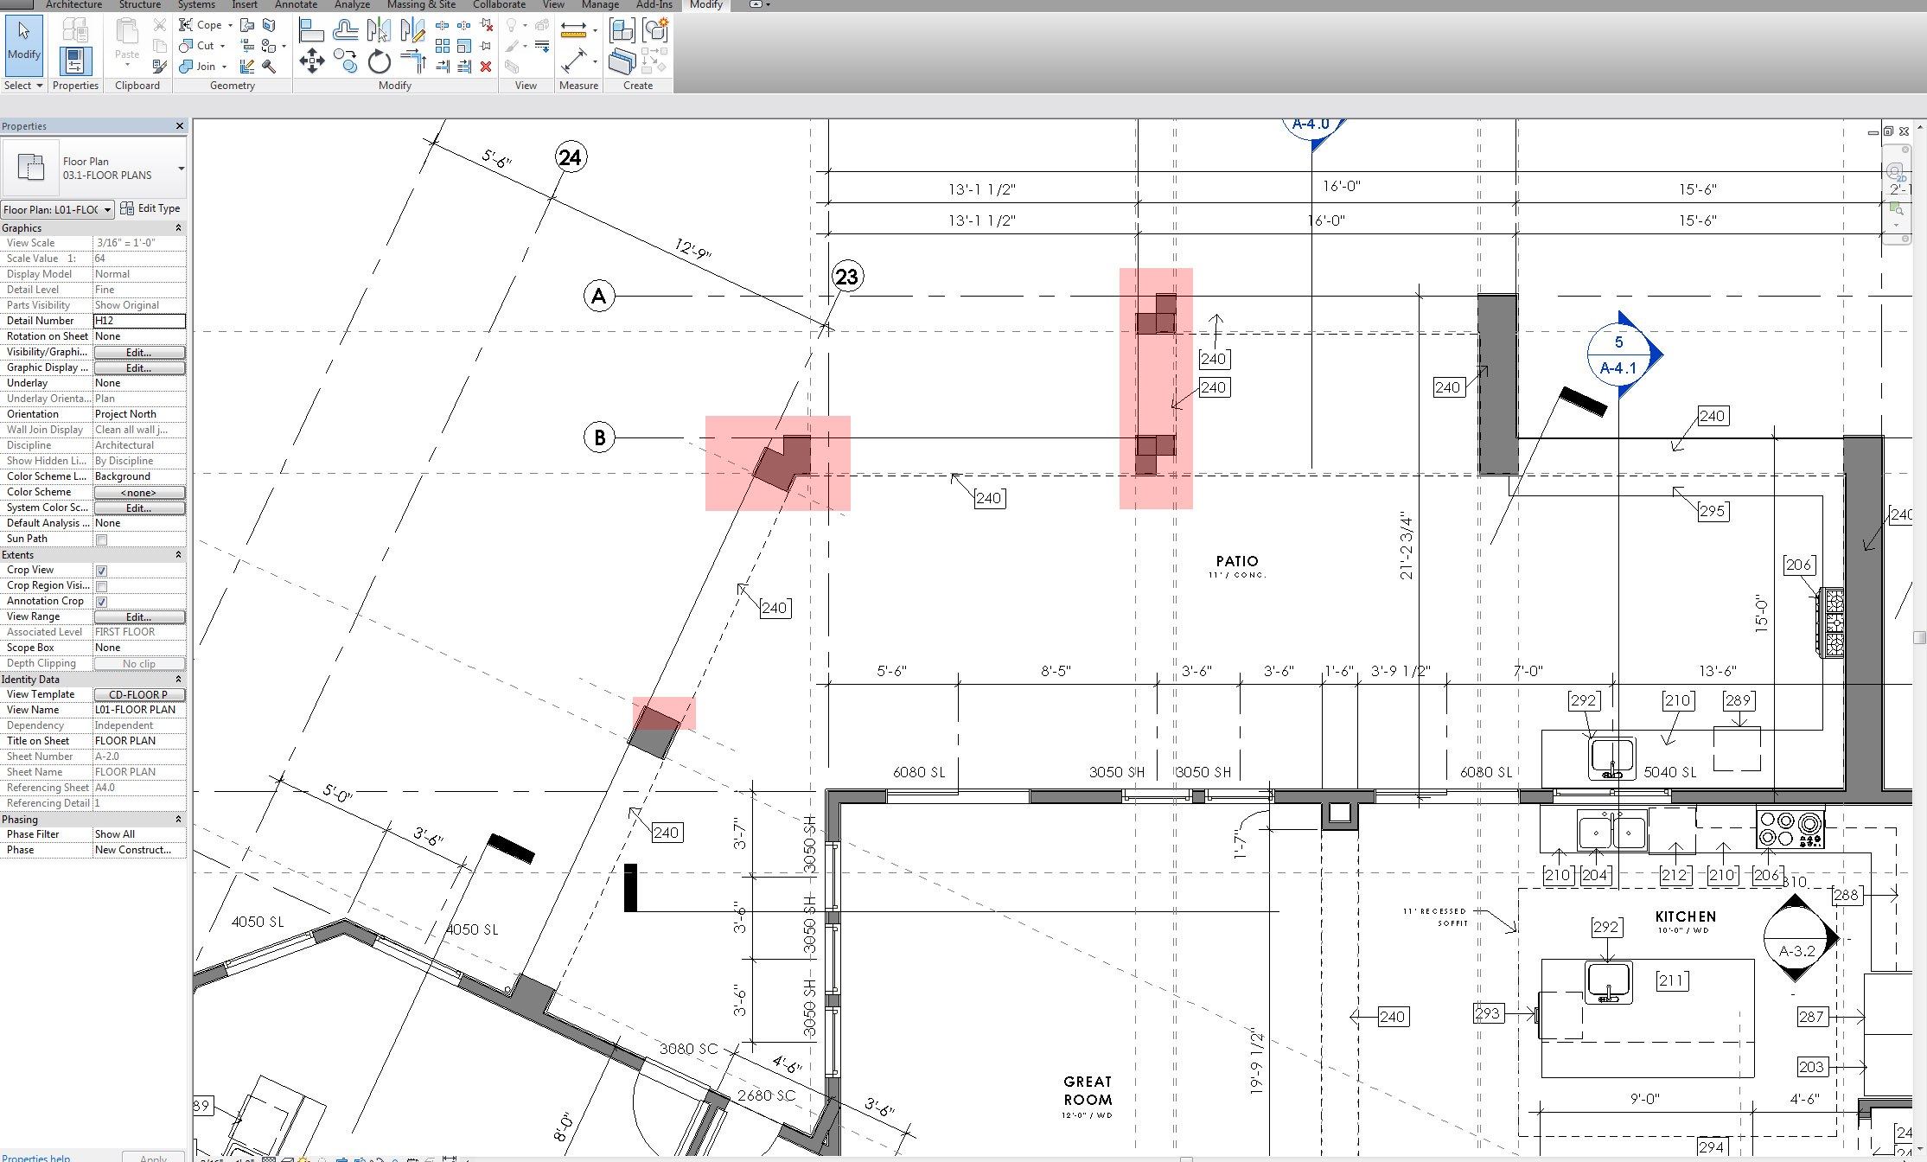Click the Scale tool icon
1927x1162 pixels.
(x=464, y=46)
